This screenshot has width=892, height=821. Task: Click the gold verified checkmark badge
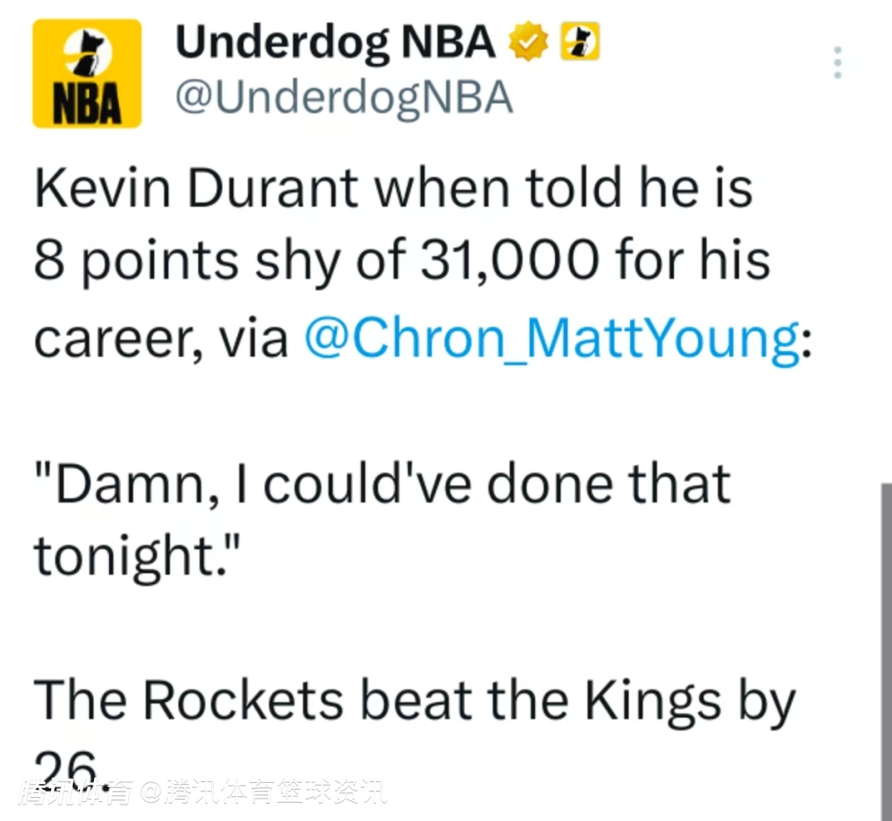527,44
